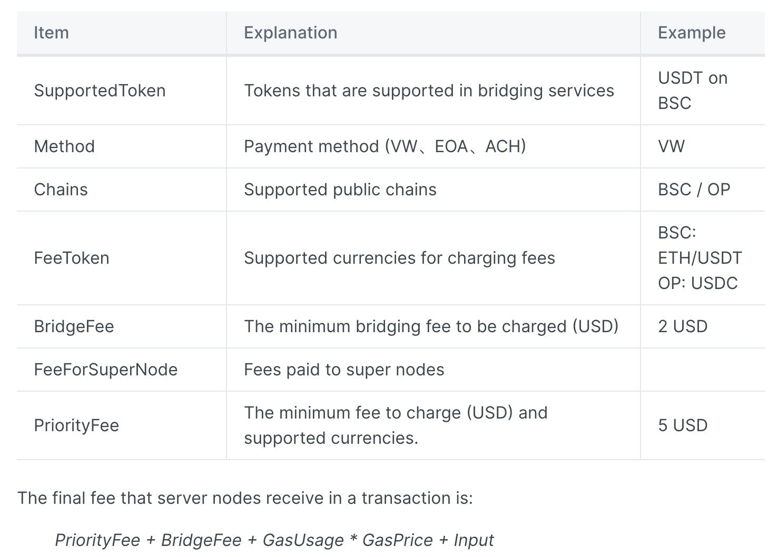Click 'The final fee that server nodes receive' sentence
768x557 pixels.
(245, 498)
